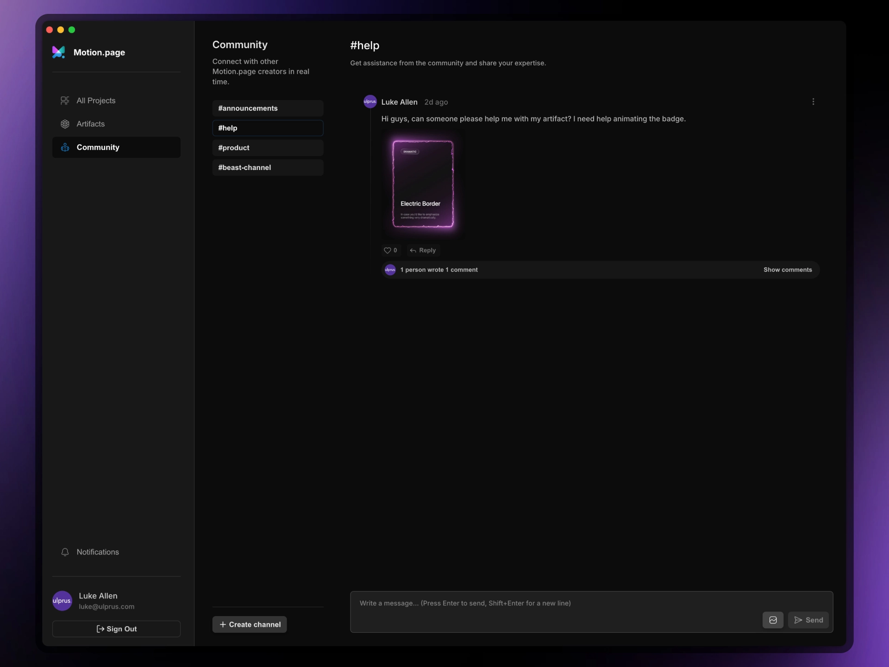
Task: Open All Projects from sidebar
Action: pyautogui.click(x=95, y=101)
